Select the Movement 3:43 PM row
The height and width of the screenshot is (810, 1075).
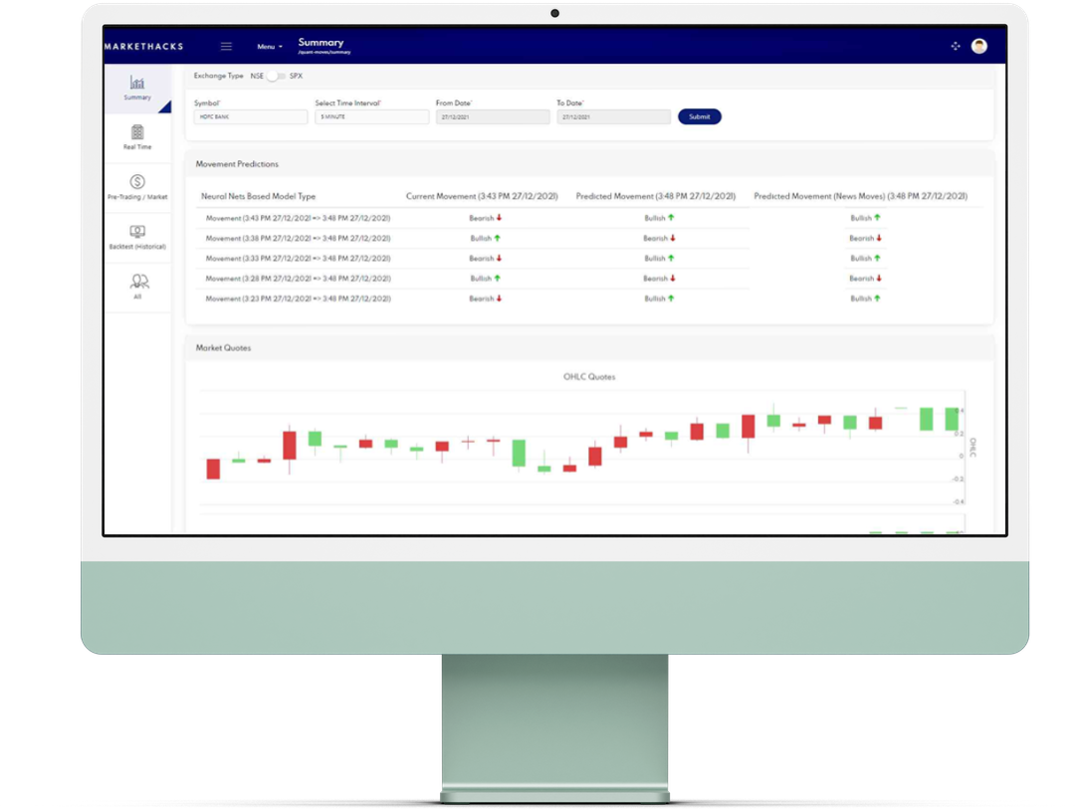point(298,218)
